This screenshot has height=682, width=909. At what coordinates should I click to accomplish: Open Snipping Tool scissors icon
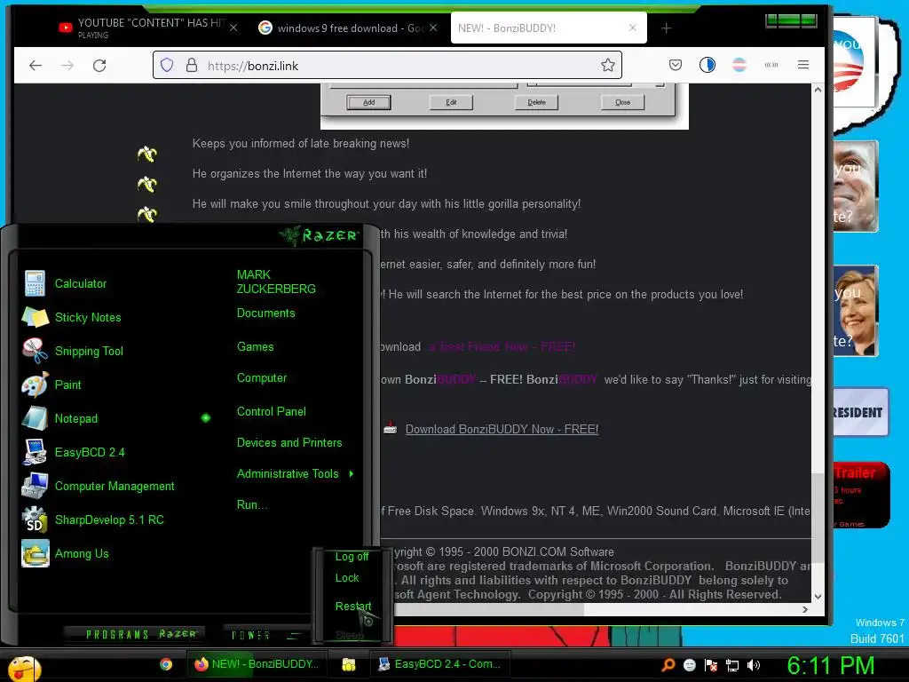(x=35, y=351)
